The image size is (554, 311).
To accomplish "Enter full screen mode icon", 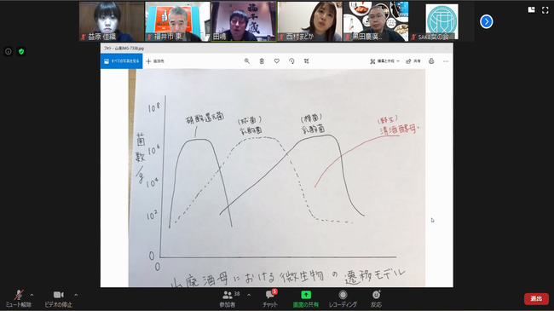I will 545,10.
